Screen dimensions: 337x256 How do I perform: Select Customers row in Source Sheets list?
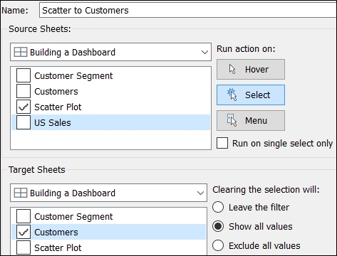click(x=110, y=91)
